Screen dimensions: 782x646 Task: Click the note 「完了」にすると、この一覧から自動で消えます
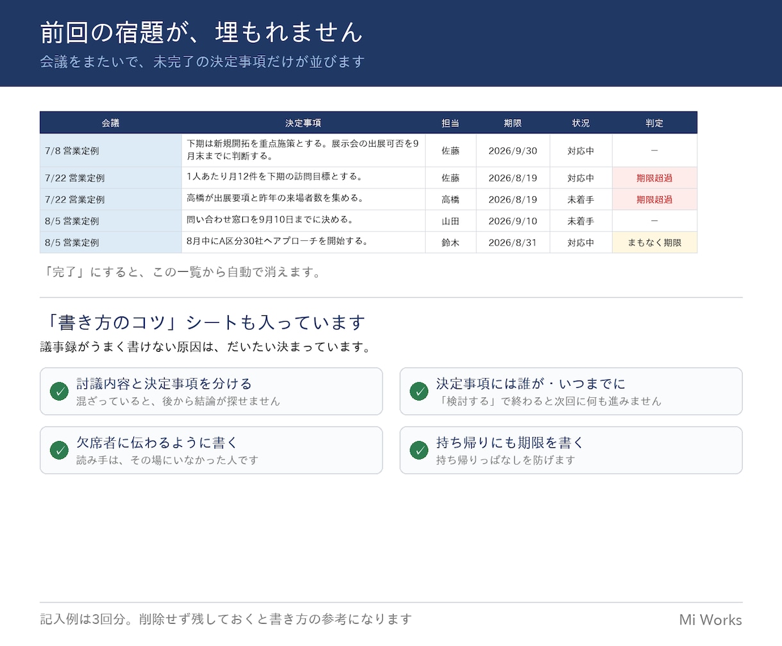[181, 272]
